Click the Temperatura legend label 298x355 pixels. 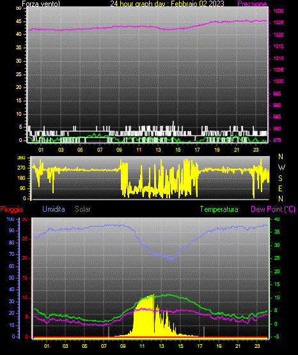click(219, 209)
